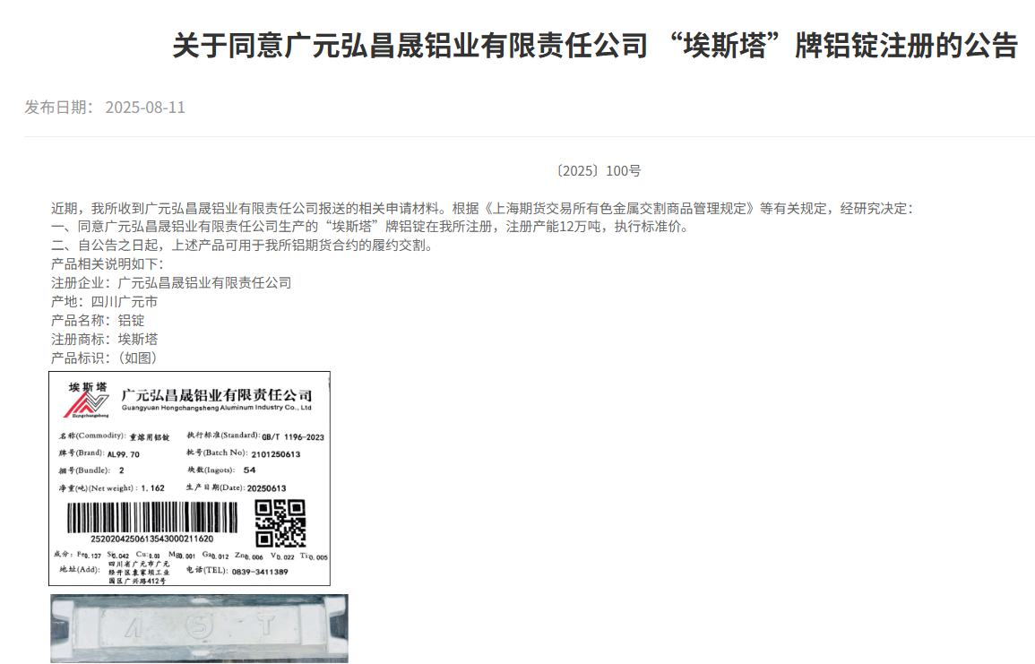Click the page title about 埃斯塔 aluminum ingot registration

(x=594, y=45)
